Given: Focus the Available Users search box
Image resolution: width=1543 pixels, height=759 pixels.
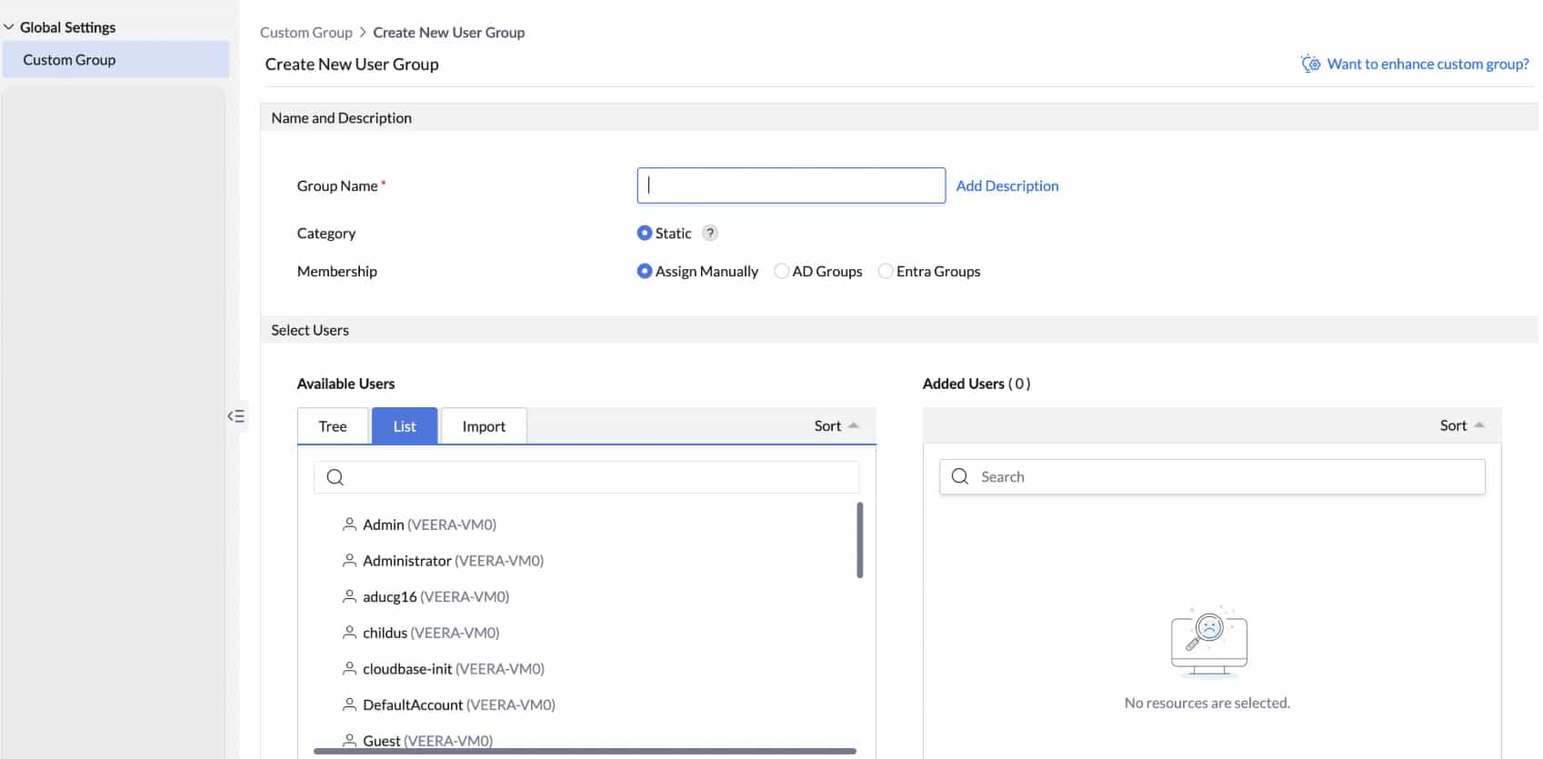Looking at the screenshot, I should click(x=586, y=477).
